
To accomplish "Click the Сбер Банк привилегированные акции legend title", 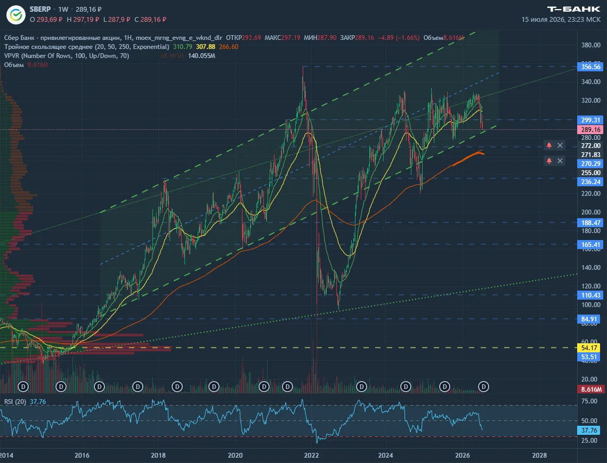I will pyautogui.click(x=113, y=37).
